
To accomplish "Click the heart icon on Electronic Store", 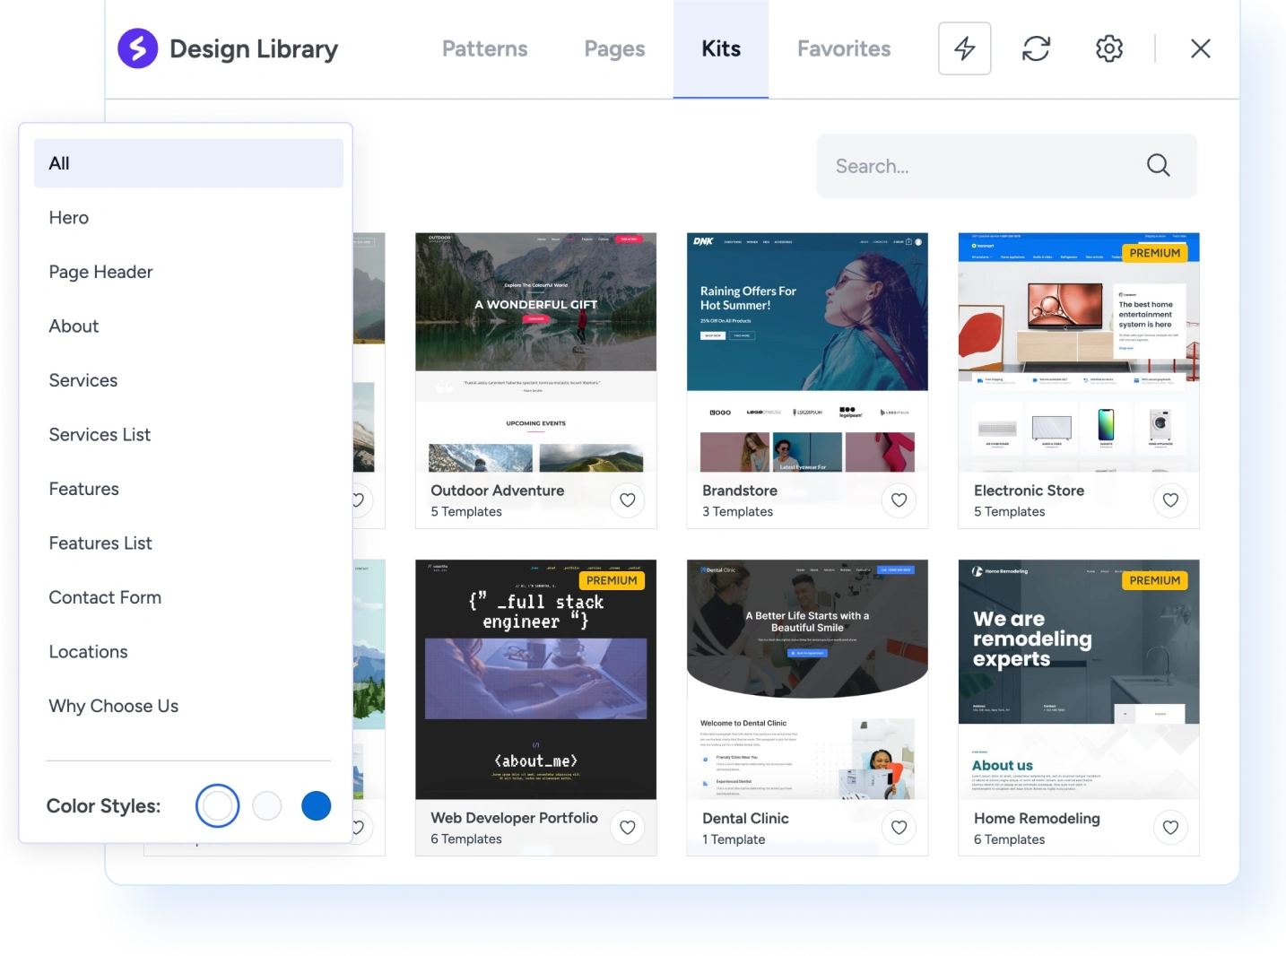I will coord(1170,500).
